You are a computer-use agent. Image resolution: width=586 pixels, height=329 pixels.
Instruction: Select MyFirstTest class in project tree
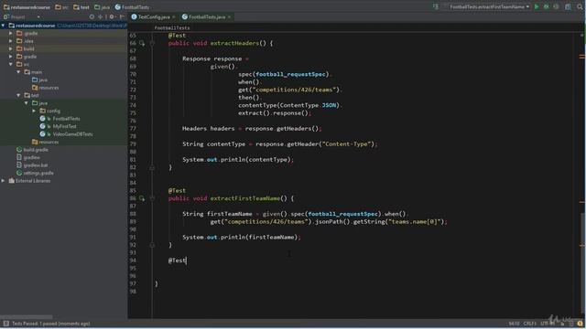coord(58,126)
